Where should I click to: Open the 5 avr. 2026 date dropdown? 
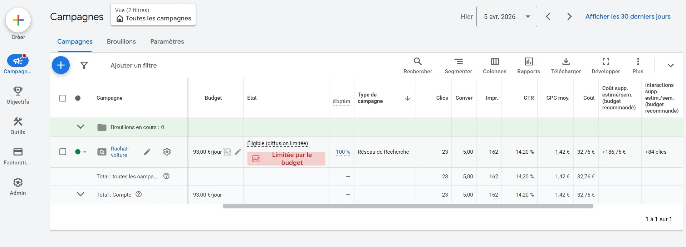506,16
